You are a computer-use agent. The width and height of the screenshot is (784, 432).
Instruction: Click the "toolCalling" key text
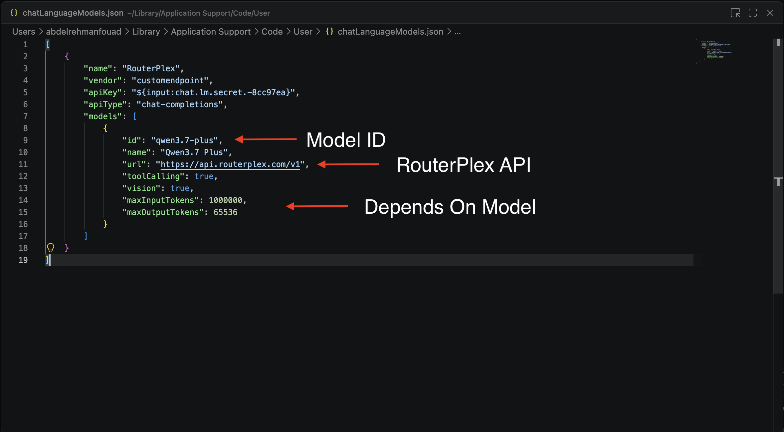point(153,176)
